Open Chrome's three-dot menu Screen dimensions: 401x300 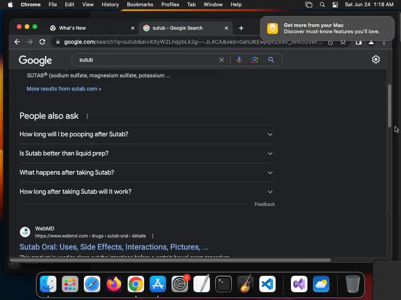coord(384,43)
